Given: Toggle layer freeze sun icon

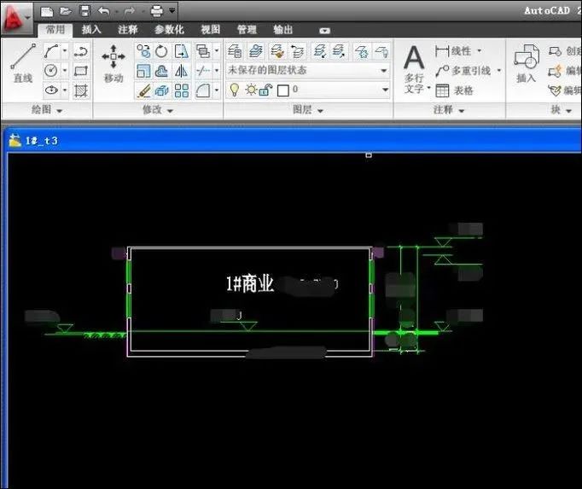Looking at the screenshot, I should (251, 90).
